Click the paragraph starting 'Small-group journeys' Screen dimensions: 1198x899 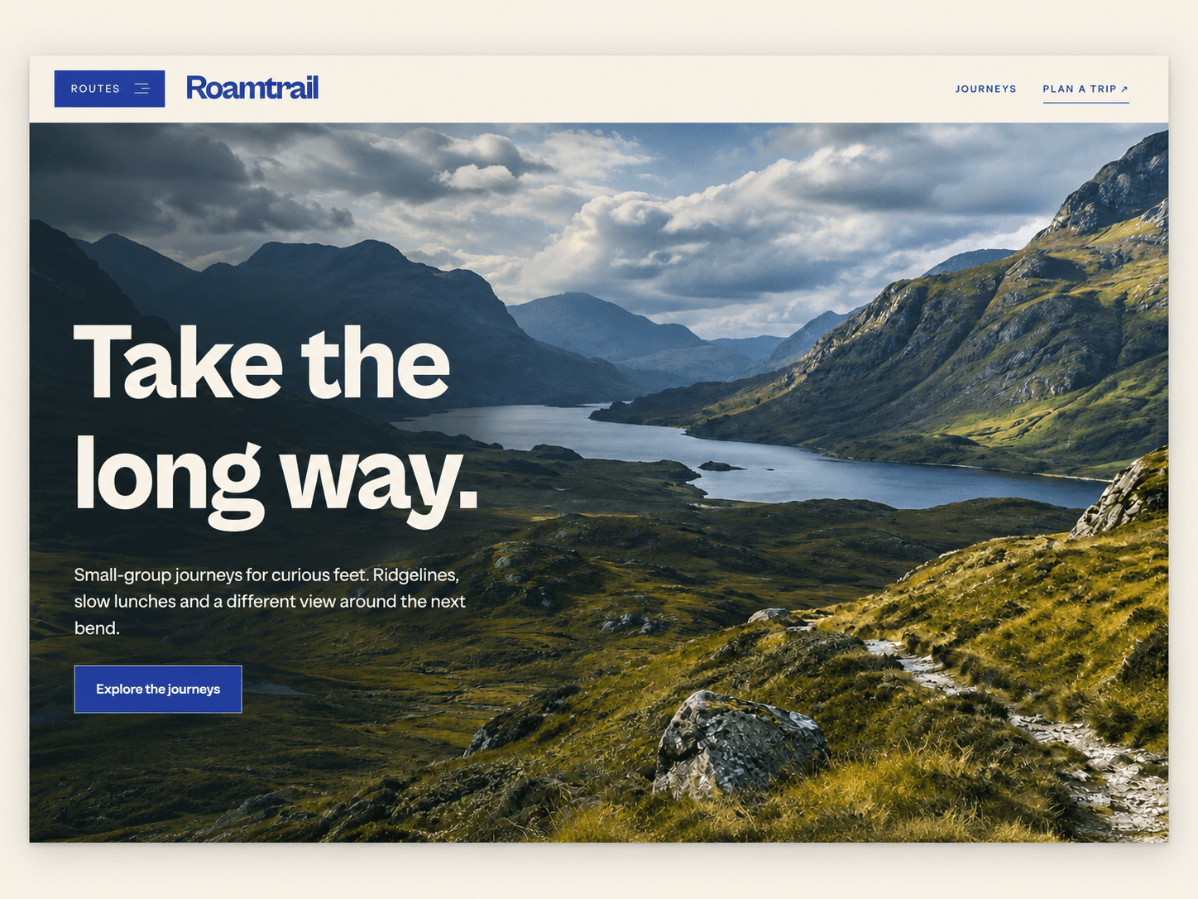(x=270, y=601)
